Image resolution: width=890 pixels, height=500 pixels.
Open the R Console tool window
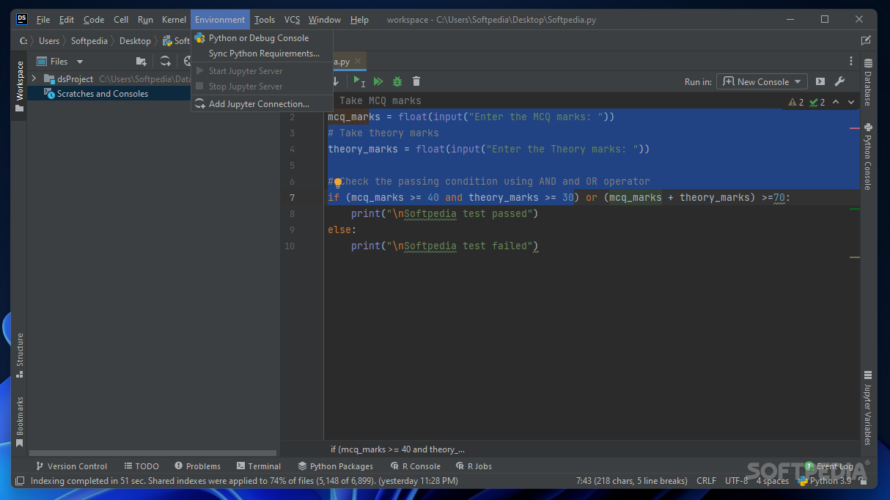(x=415, y=466)
